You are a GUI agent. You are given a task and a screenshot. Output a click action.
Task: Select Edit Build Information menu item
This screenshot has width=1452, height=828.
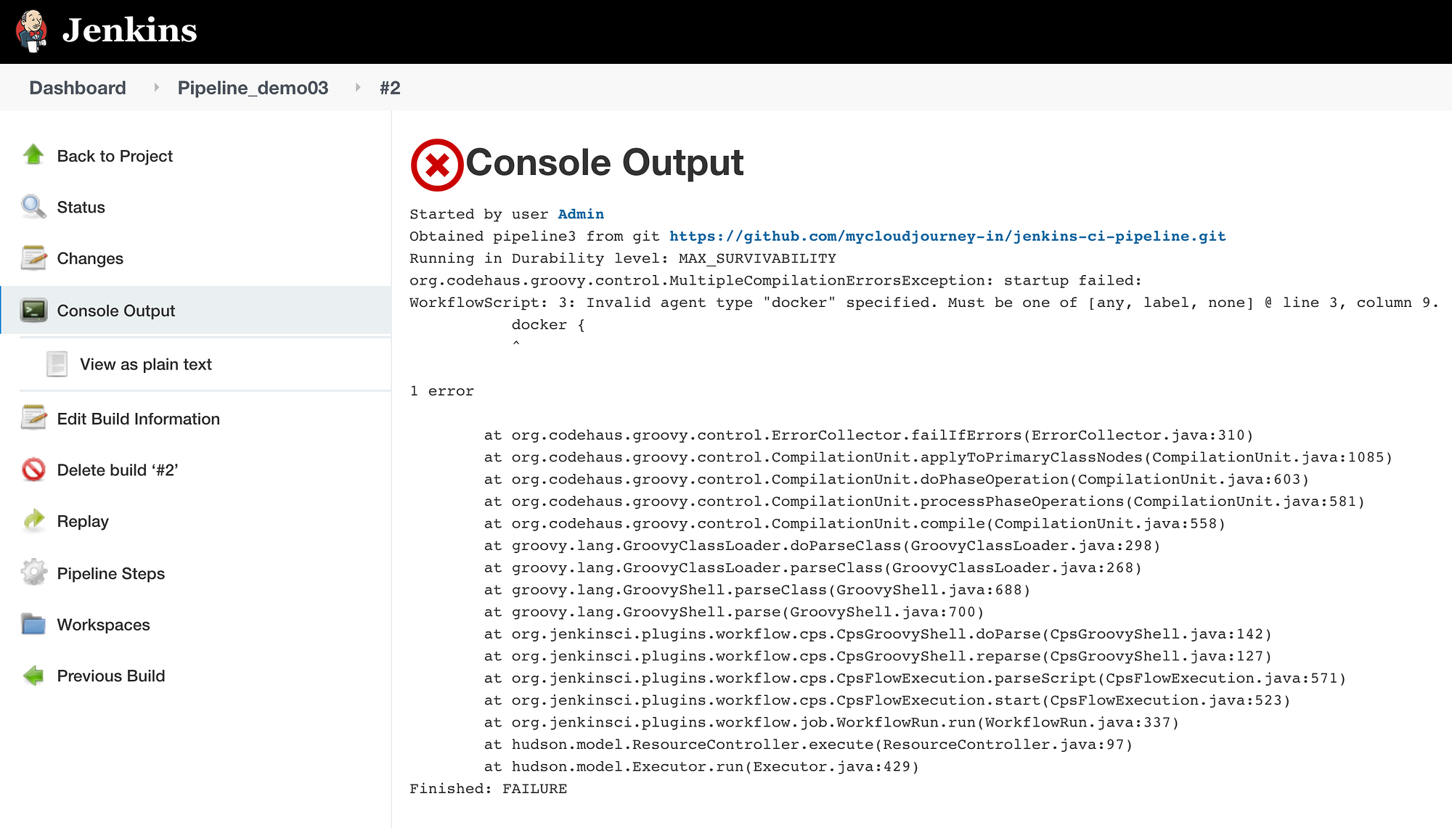(138, 419)
